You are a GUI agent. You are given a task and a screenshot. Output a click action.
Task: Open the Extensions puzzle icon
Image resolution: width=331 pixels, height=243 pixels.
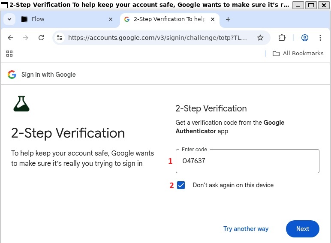point(282,38)
